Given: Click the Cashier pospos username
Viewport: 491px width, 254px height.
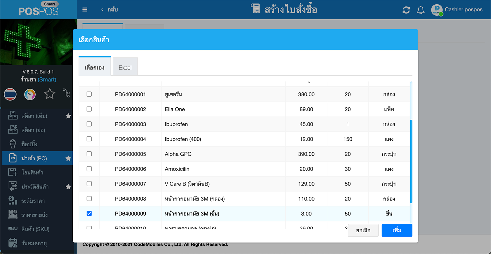Looking at the screenshot, I should 463,10.
